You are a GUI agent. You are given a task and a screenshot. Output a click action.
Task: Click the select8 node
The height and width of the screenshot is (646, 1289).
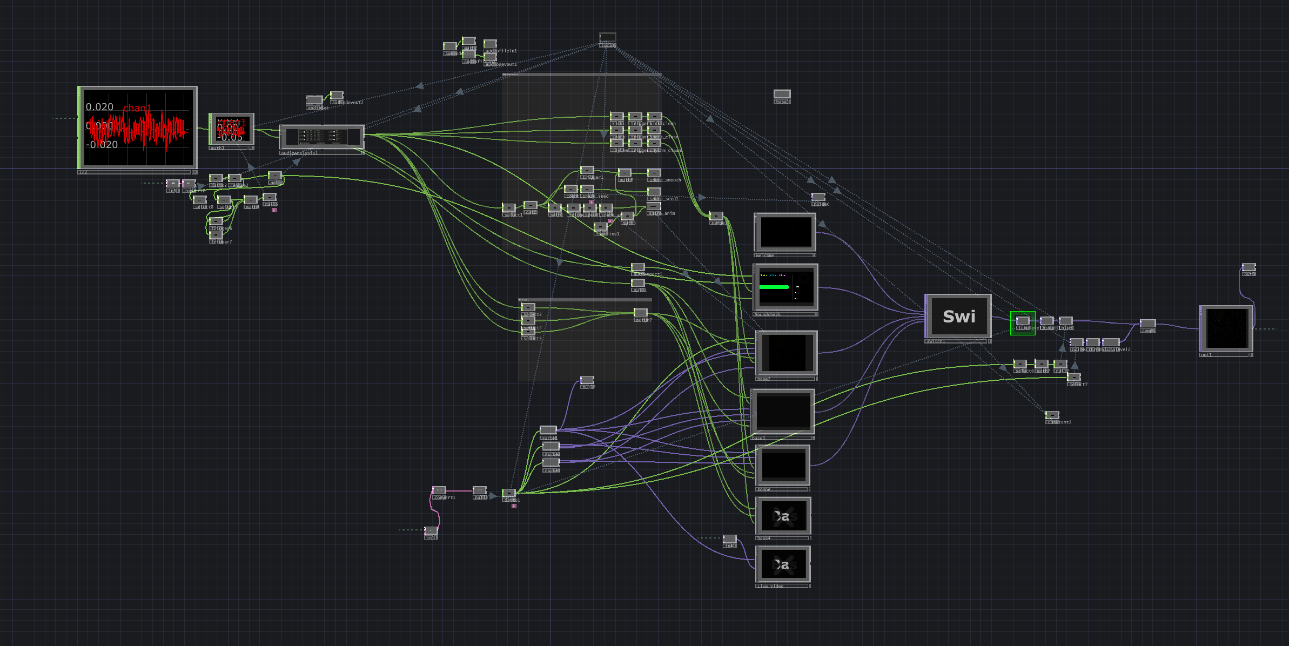tap(200, 200)
